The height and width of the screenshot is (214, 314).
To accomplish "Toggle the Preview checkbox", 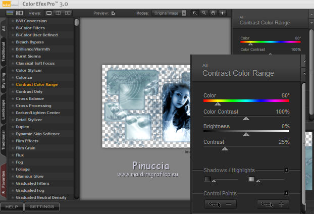I will click(113, 13).
